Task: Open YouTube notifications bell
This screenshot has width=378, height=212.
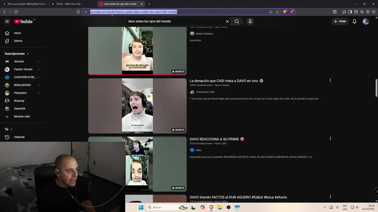Action: [355, 21]
